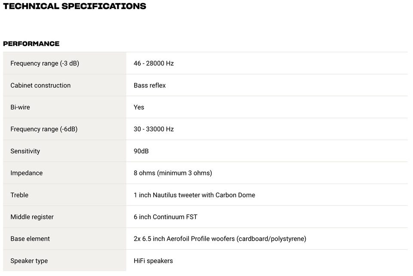Click the Treble row label
This screenshot has width=413, height=276.
(19, 195)
